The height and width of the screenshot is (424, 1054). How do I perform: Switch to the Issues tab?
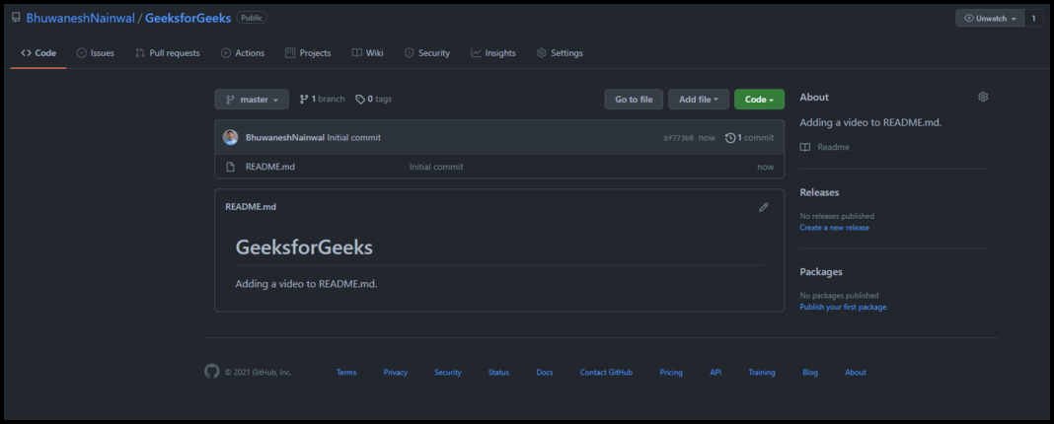[x=96, y=53]
